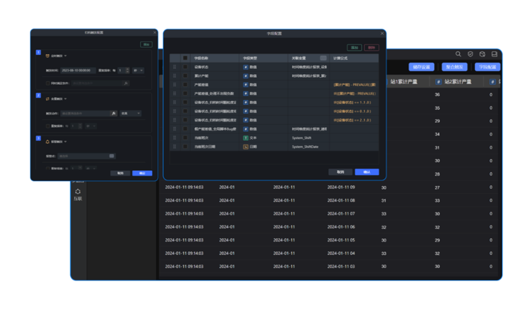
Task: Click the 日期 type icon in 当前班次日期 row
Action: pyautogui.click(x=246, y=146)
